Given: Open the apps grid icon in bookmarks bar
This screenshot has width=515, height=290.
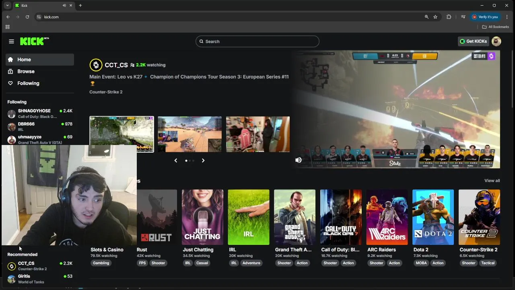Looking at the screenshot, I should (x=7, y=27).
